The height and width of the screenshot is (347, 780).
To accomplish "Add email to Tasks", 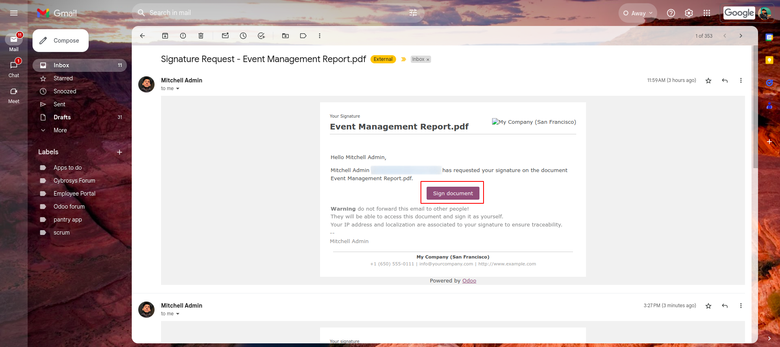I will (x=261, y=36).
